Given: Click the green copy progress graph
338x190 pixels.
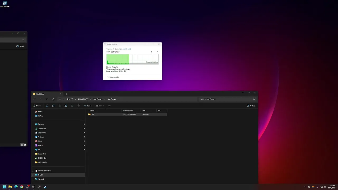Looking at the screenshot, I should pyautogui.click(x=132, y=59).
